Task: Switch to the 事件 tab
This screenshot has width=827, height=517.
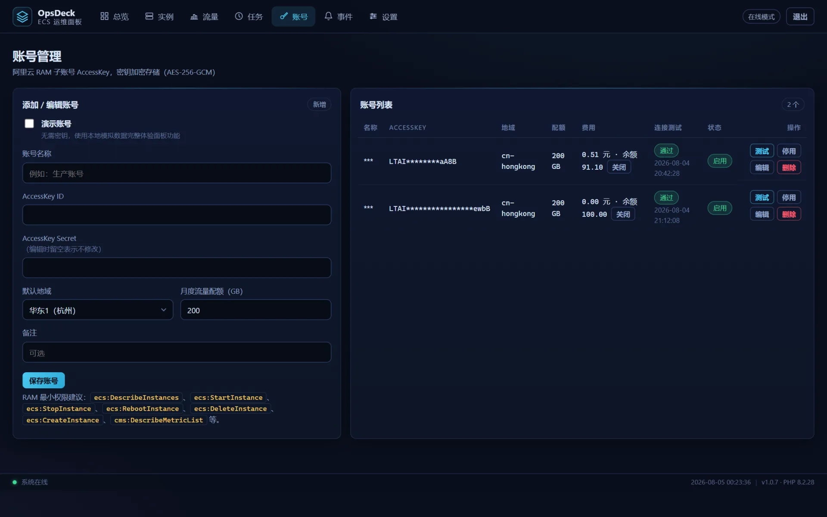Action: 339,16
